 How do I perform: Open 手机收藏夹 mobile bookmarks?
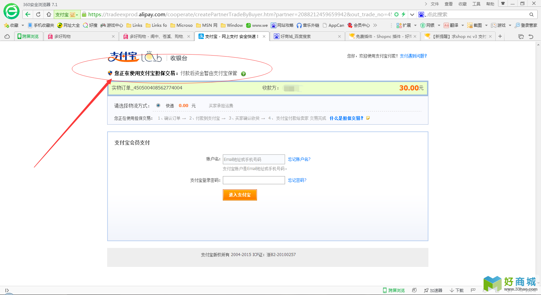(41, 25)
